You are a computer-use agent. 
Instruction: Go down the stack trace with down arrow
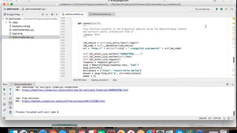click(10, 94)
